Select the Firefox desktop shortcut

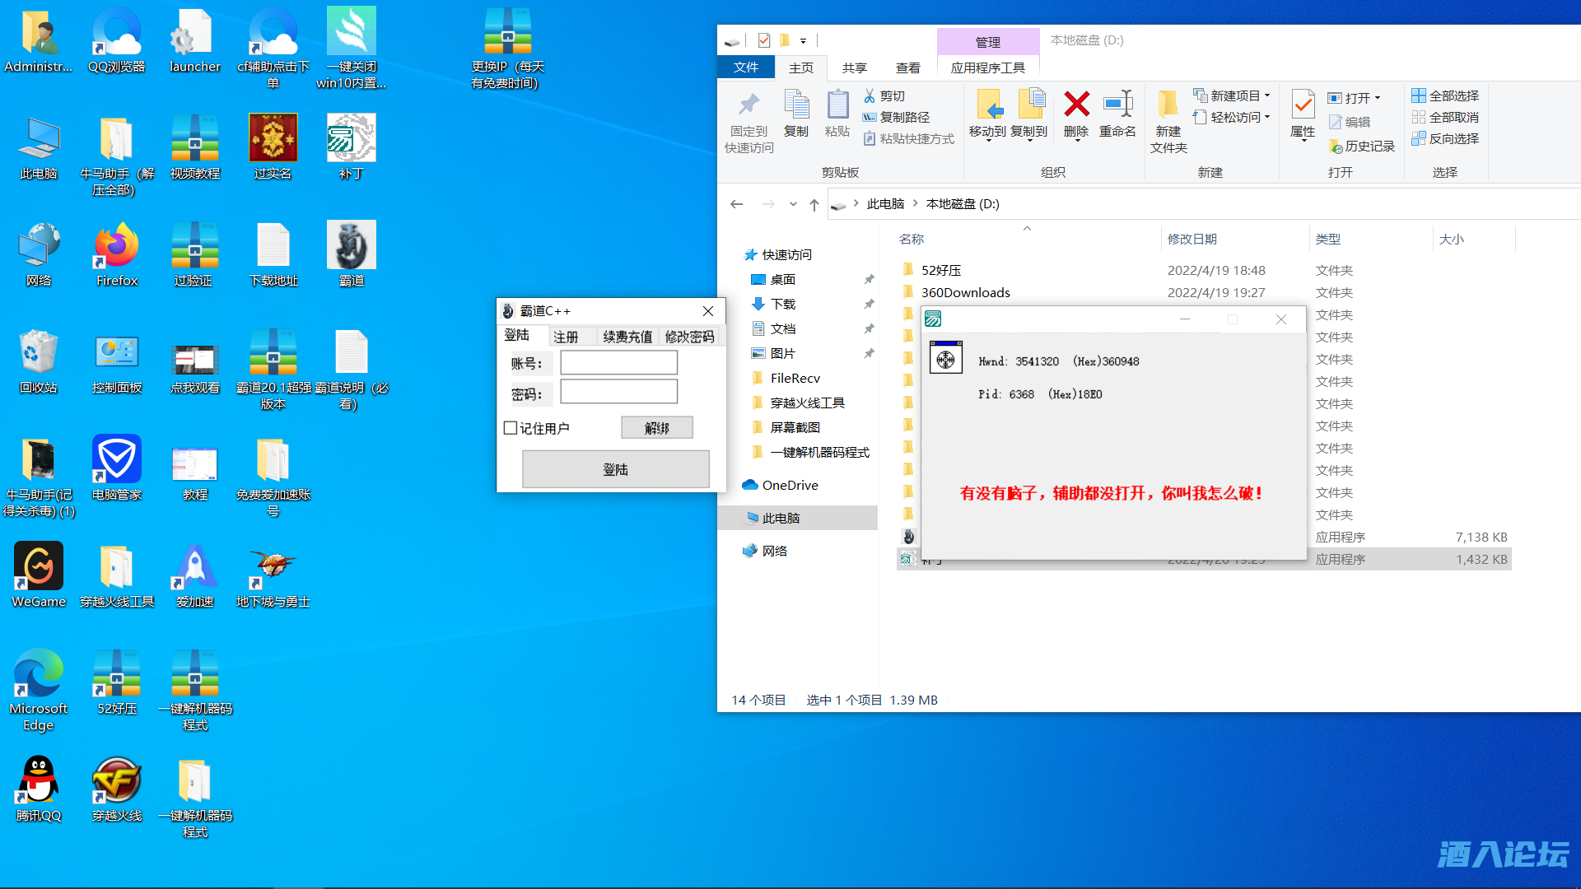click(116, 255)
